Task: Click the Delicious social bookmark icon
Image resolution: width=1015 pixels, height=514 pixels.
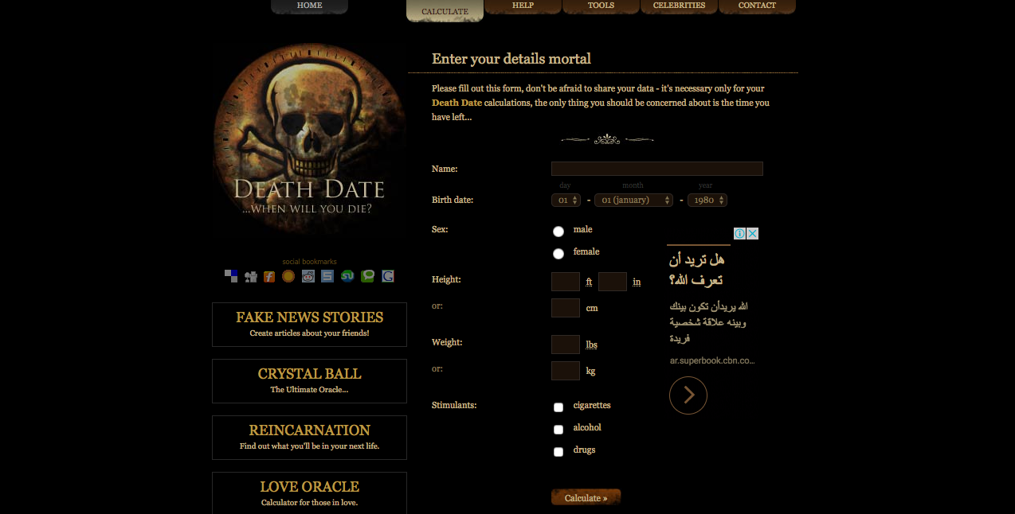Action: 231,276
